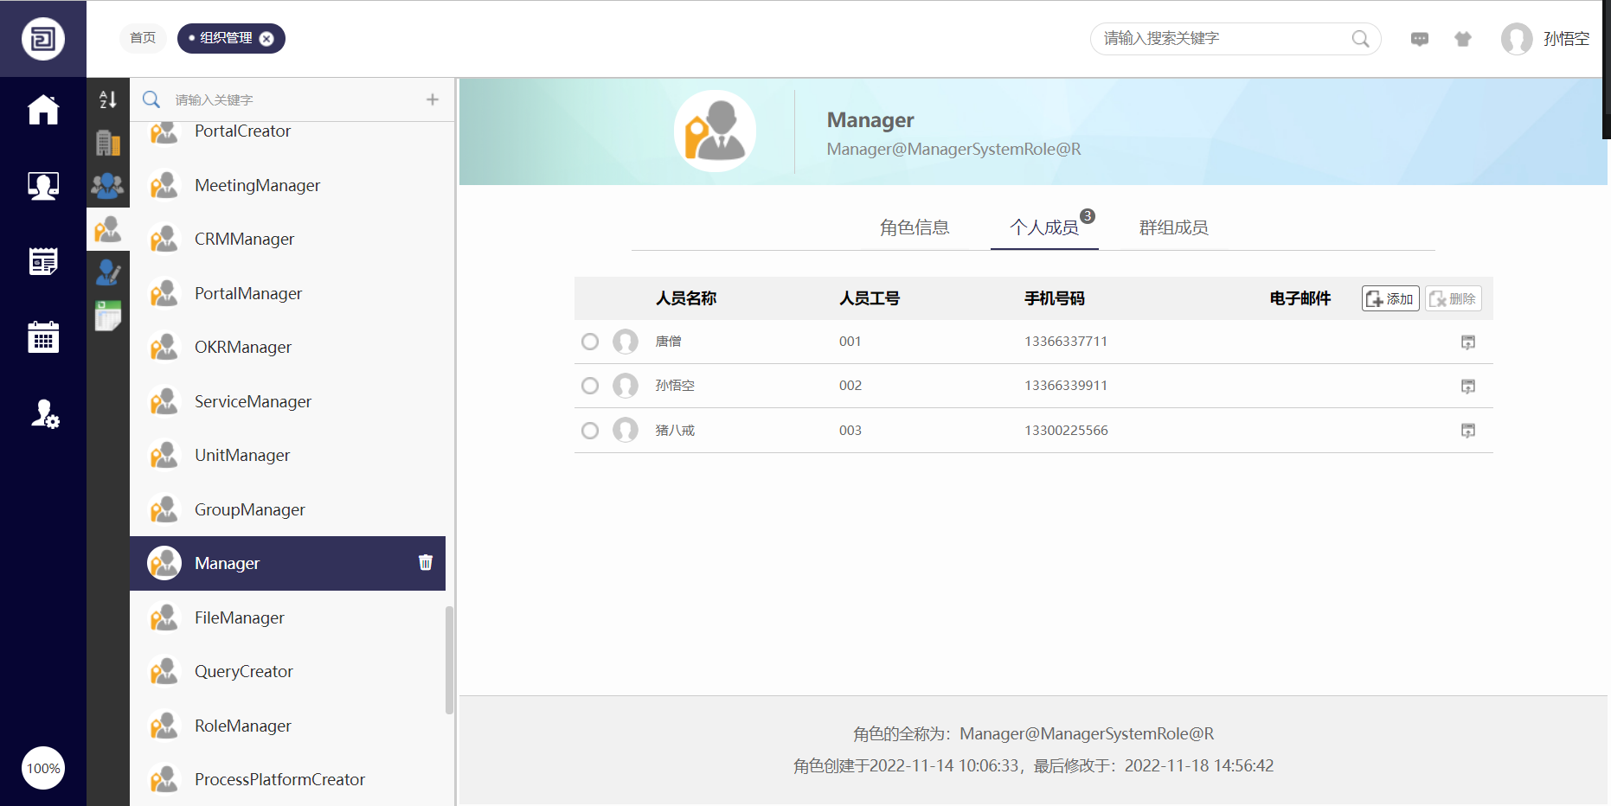
Task: Open the calendar icon in left sidebar
Action: (42, 336)
